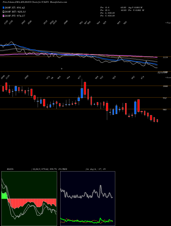Click the '923' low label
Screen dimensions: 171x226
click(114, 77)
